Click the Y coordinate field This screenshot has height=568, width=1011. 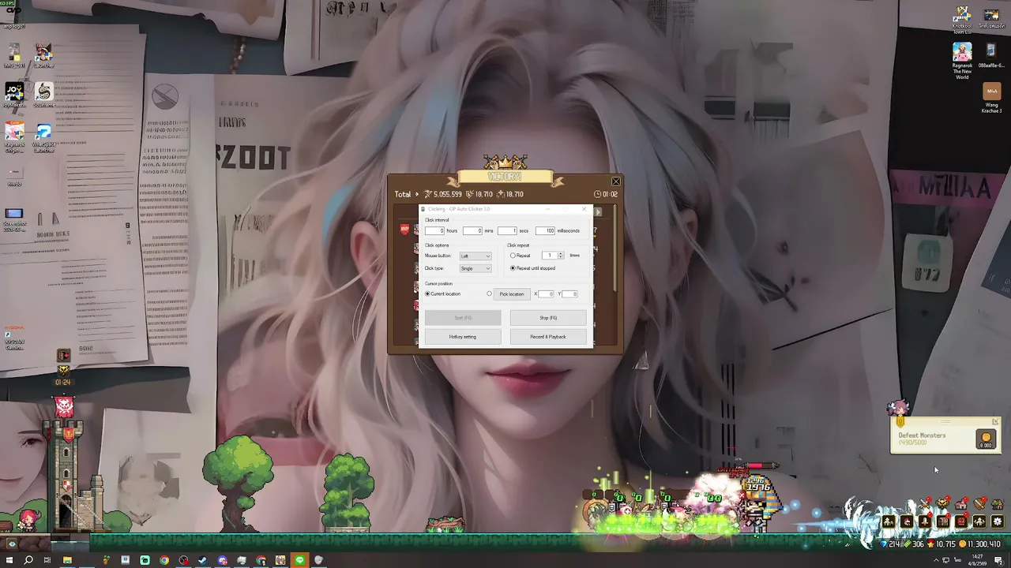[569, 294]
